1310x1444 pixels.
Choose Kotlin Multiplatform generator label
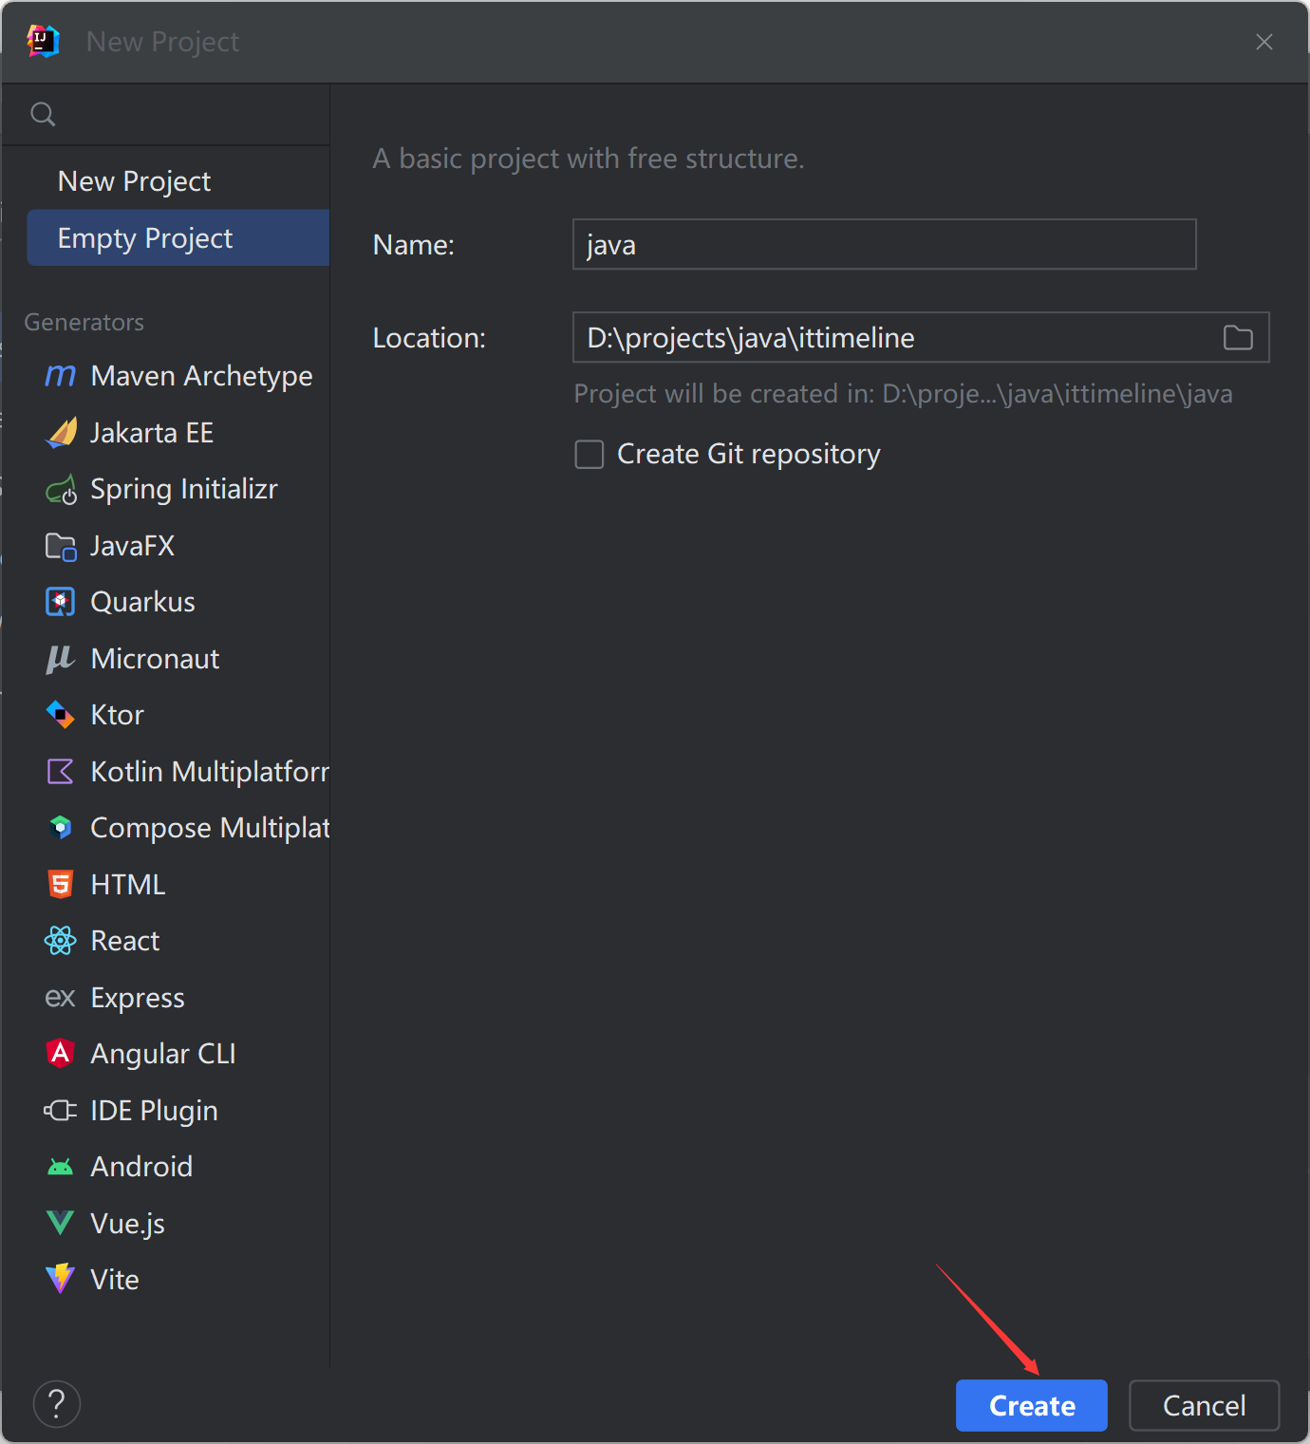210,772
